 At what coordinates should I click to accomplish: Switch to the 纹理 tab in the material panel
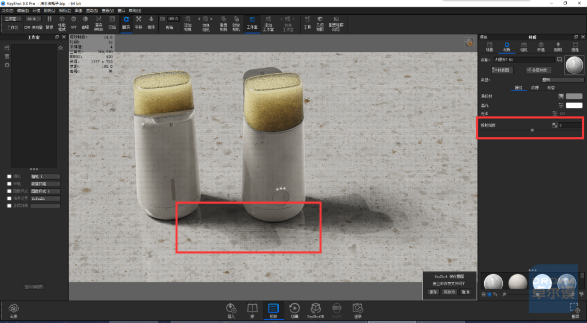click(x=535, y=88)
